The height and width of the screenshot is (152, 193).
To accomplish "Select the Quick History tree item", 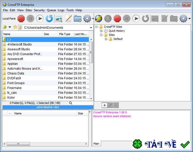I will (x=117, y=31).
